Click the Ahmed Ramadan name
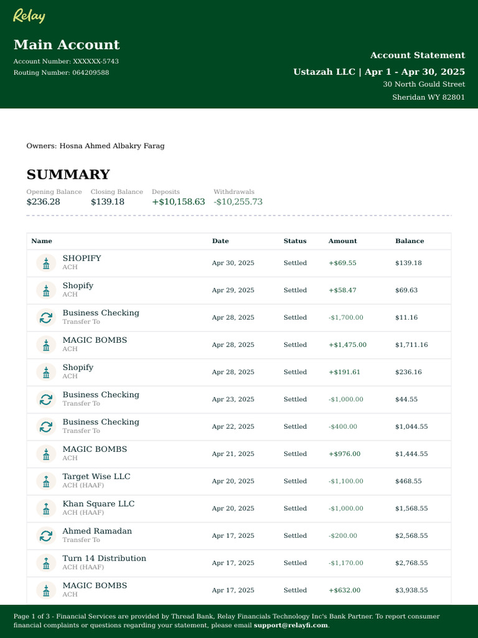 [97, 531]
